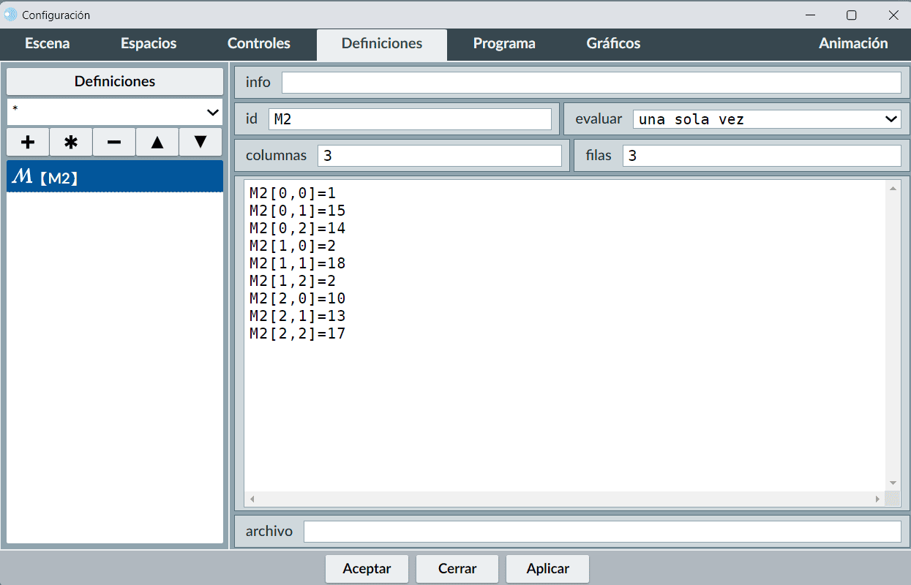
Task: Open the Programa tab
Action: click(x=504, y=44)
